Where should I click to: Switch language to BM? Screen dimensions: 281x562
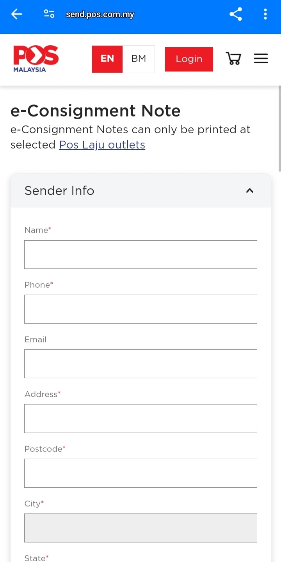click(x=139, y=59)
